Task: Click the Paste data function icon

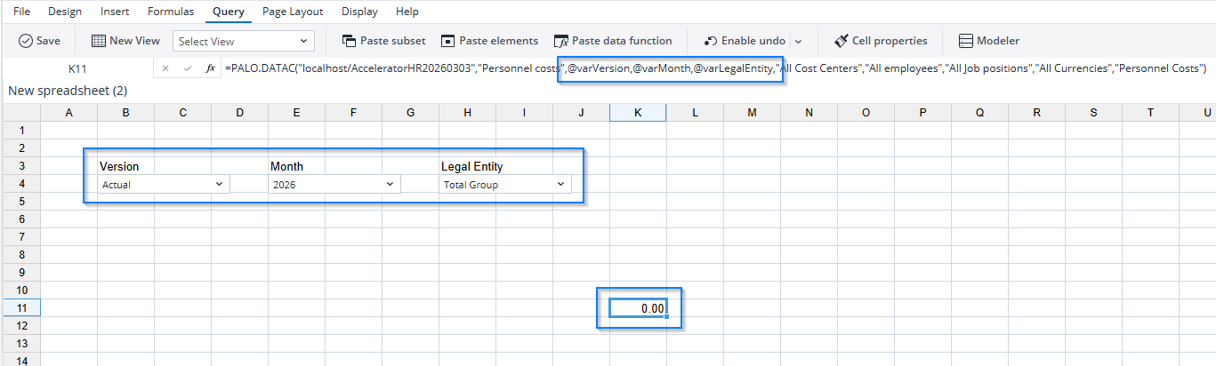Action: click(560, 41)
